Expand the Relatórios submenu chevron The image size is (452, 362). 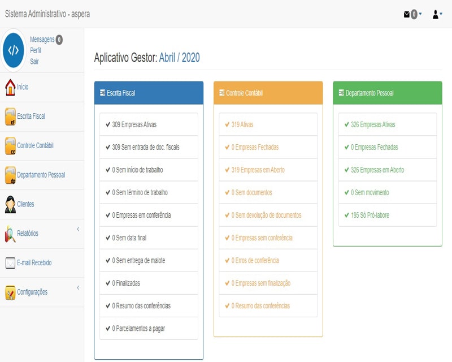78,229
